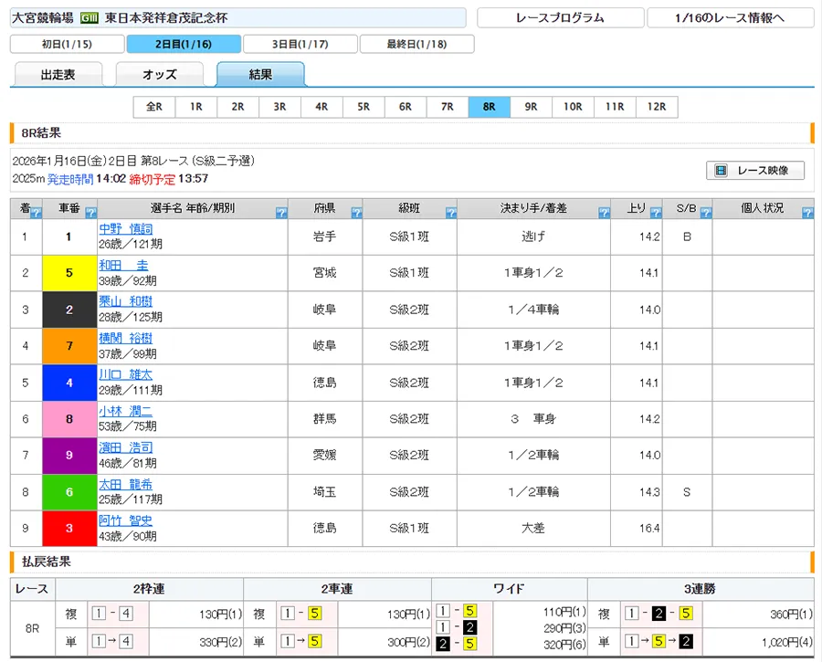Select race 9R in race selector
This screenshot has height=662, width=822.
click(x=531, y=107)
